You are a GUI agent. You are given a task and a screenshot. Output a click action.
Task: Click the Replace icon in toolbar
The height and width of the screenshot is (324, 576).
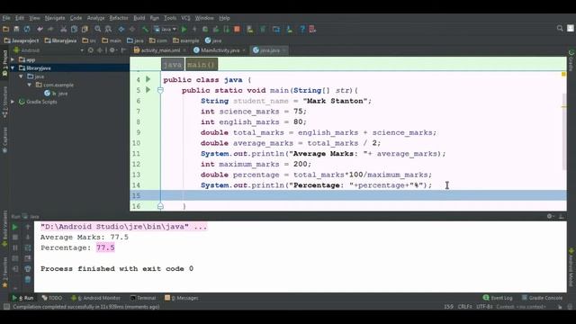(x=108, y=29)
